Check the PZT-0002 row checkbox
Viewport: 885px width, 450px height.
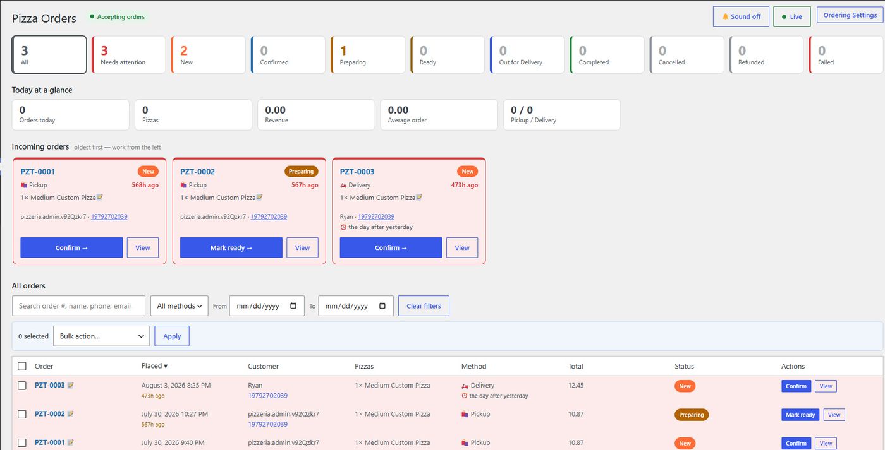point(22,414)
